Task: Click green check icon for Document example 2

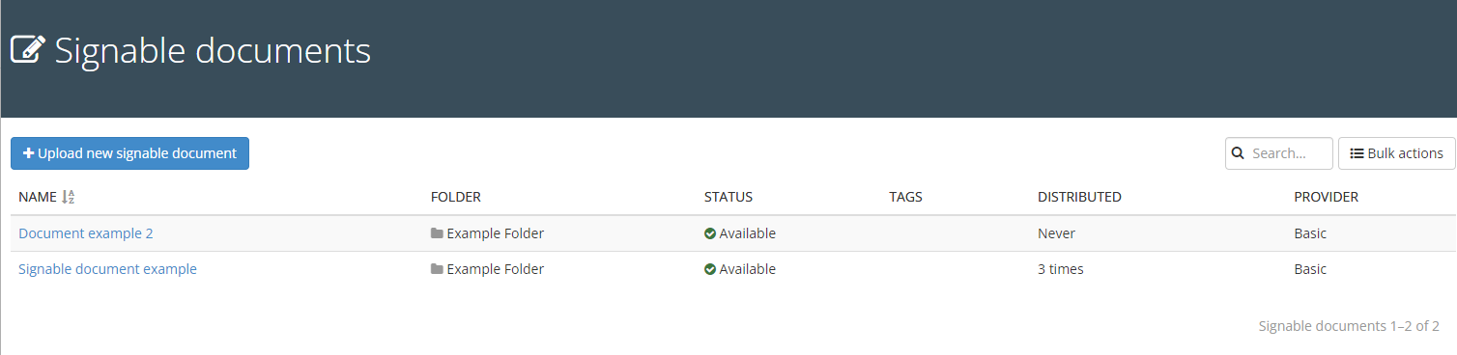Action: tap(710, 233)
